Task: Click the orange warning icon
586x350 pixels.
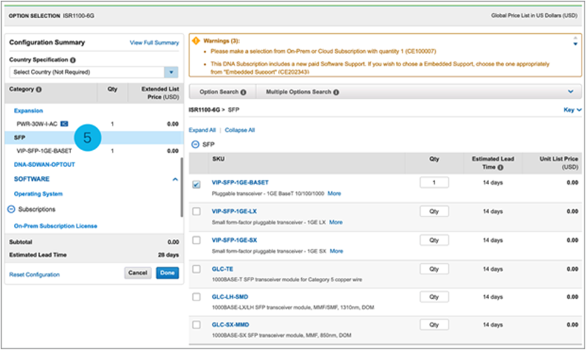Action: pos(196,41)
